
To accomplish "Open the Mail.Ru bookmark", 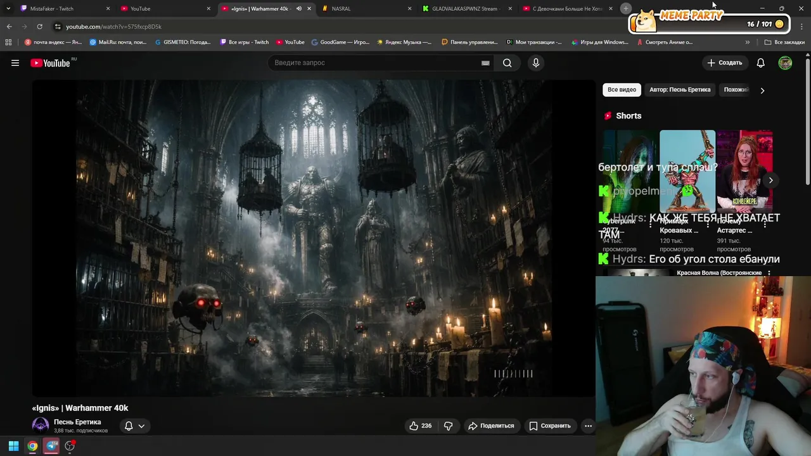I will click(x=118, y=42).
